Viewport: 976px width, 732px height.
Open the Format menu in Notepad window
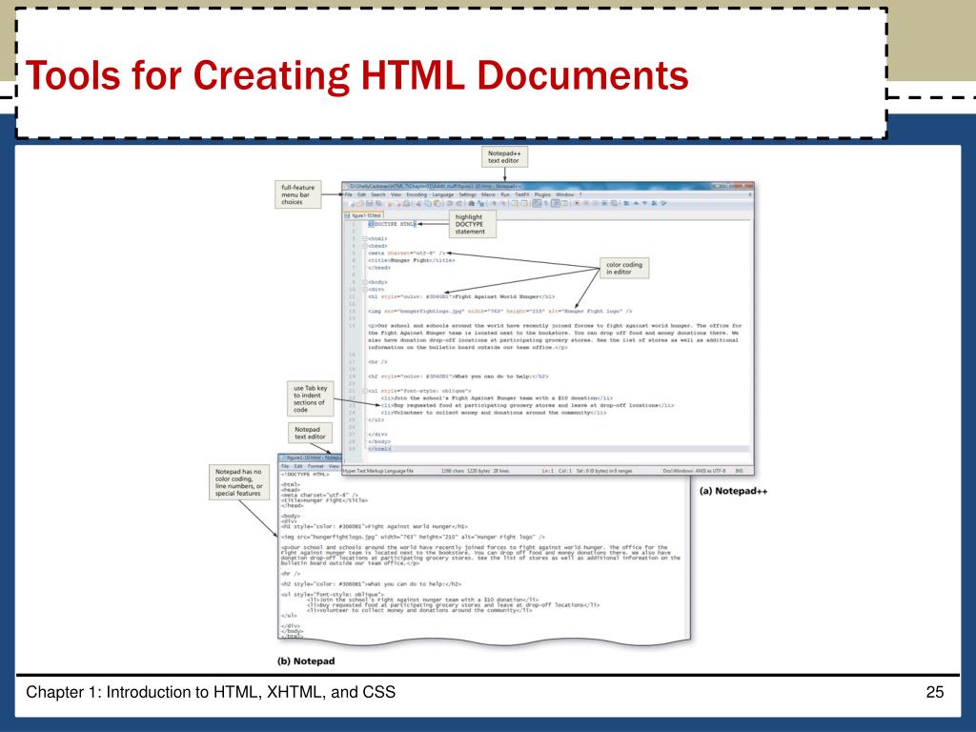click(x=315, y=465)
